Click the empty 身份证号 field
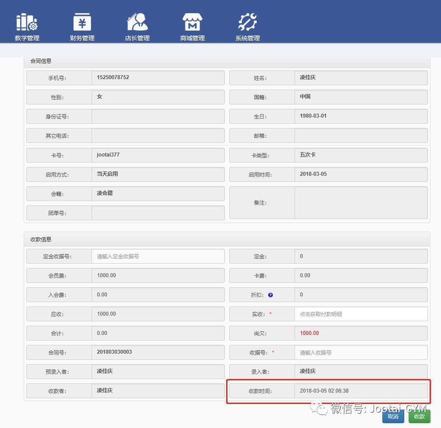Viewport: 441px width, 428px height. pos(158,116)
